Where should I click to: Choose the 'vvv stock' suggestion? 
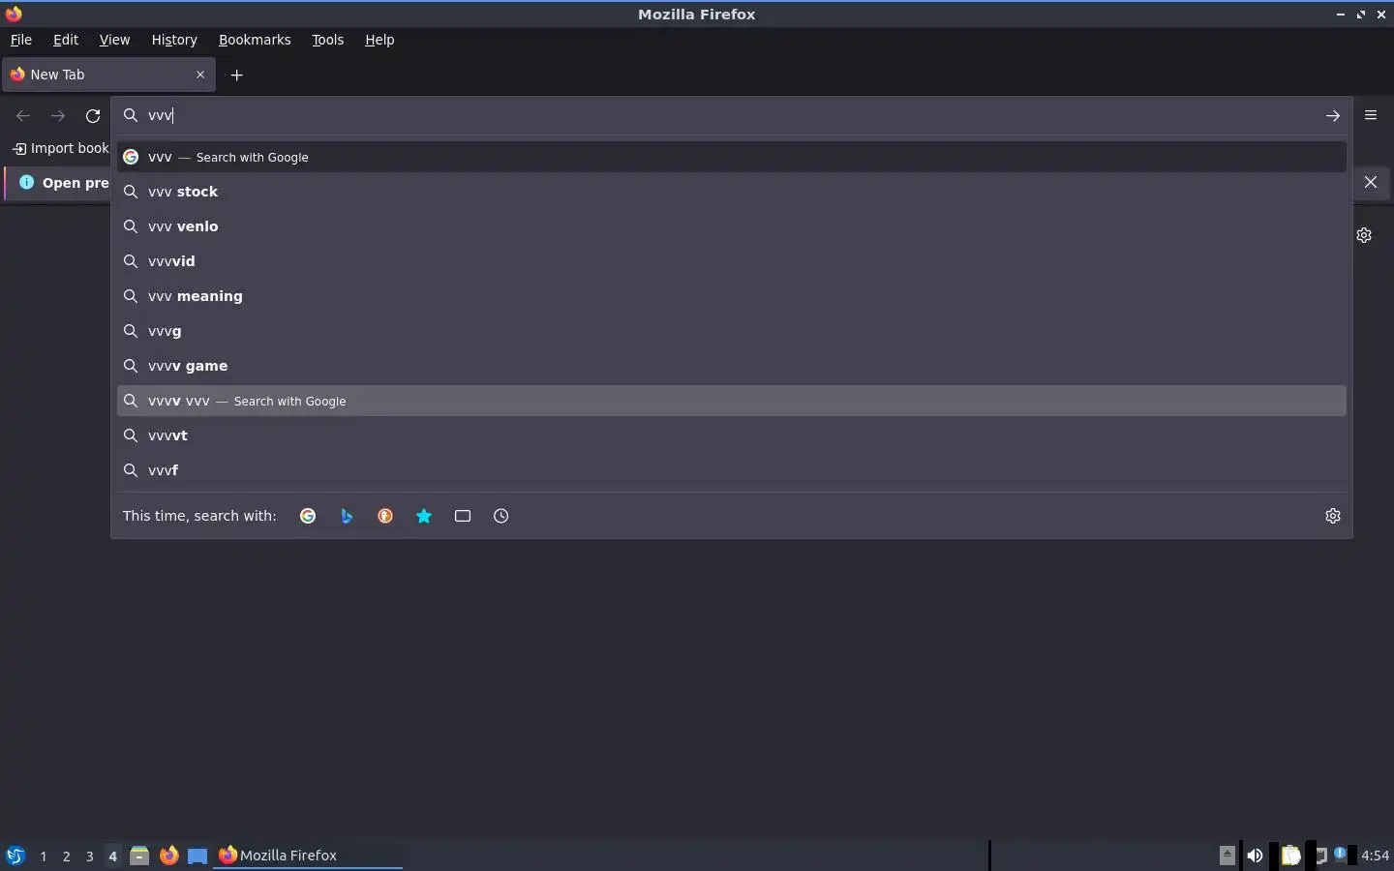coord(732,192)
